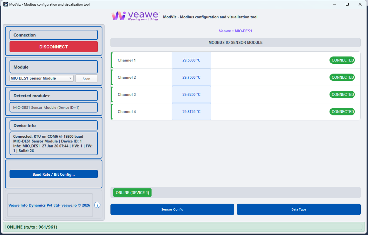The image size is (368, 235).
Task: Open the MIO-DES1 Sensor Module dropdown
Action: pos(41,78)
